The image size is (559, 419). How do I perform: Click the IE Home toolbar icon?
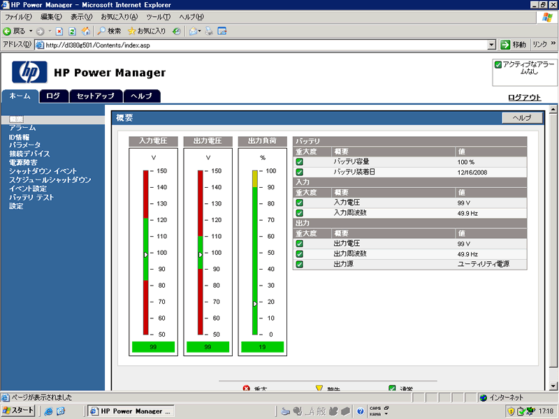pyautogui.click(x=86, y=31)
